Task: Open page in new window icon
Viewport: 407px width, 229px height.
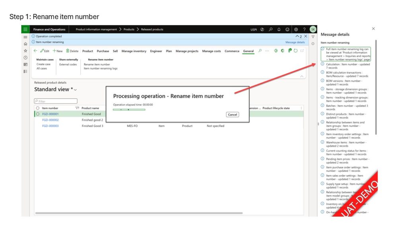Action: (x=302, y=51)
